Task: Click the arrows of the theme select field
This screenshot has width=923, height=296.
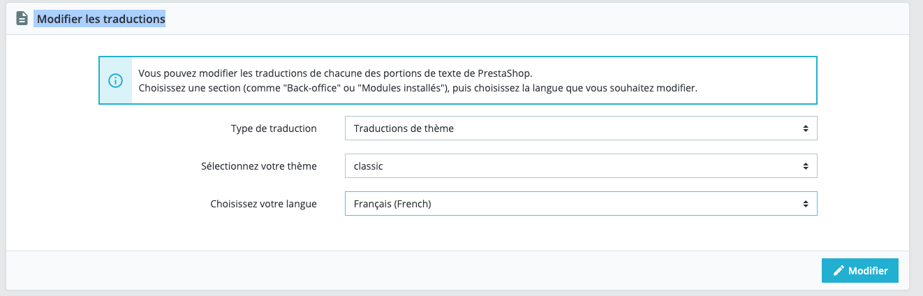Action: [805, 166]
